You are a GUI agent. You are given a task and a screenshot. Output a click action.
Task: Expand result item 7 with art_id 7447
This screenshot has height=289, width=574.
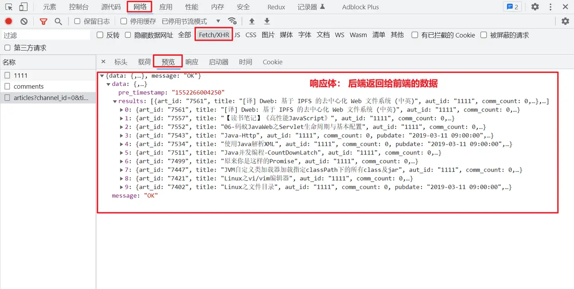[122, 170]
